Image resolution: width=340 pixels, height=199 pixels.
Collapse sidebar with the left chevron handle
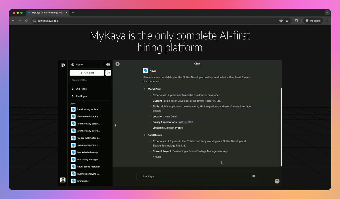point(116,125)
